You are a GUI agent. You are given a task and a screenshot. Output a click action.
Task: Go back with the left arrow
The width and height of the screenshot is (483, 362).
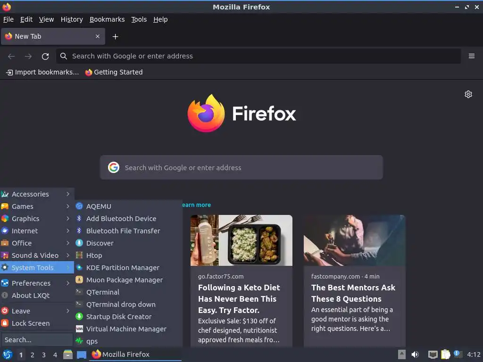(11, 57)
